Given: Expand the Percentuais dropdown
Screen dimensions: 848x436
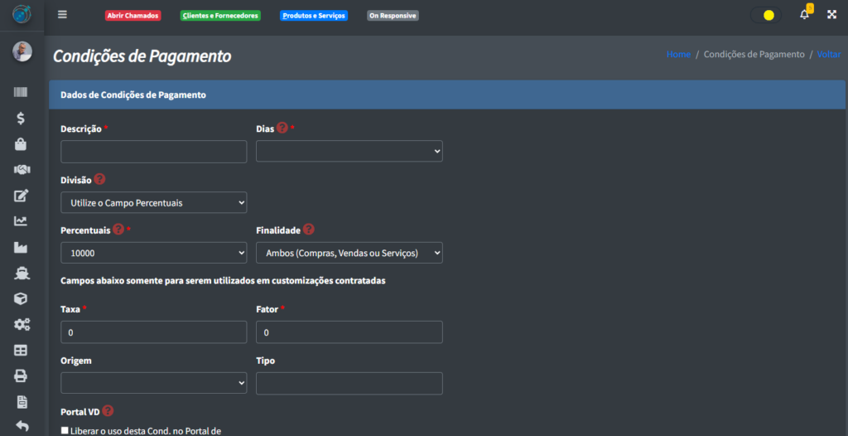Looking at the screenshot, I should 153,253.
